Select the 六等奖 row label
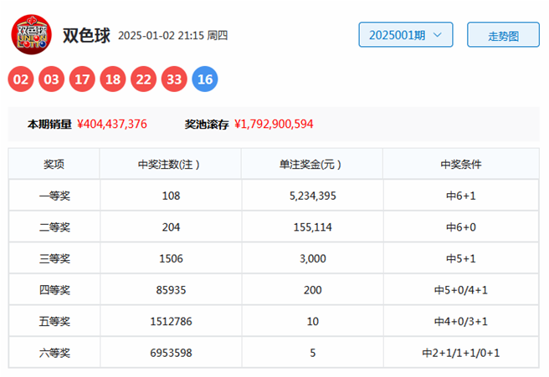The height and width of the screenshot is (377, 549). click(54, 353)
